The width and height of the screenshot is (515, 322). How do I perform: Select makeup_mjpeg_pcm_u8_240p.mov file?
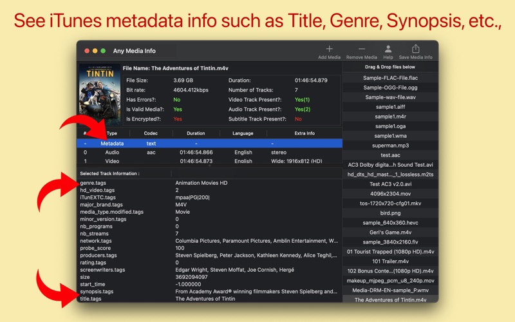point(390,281)
